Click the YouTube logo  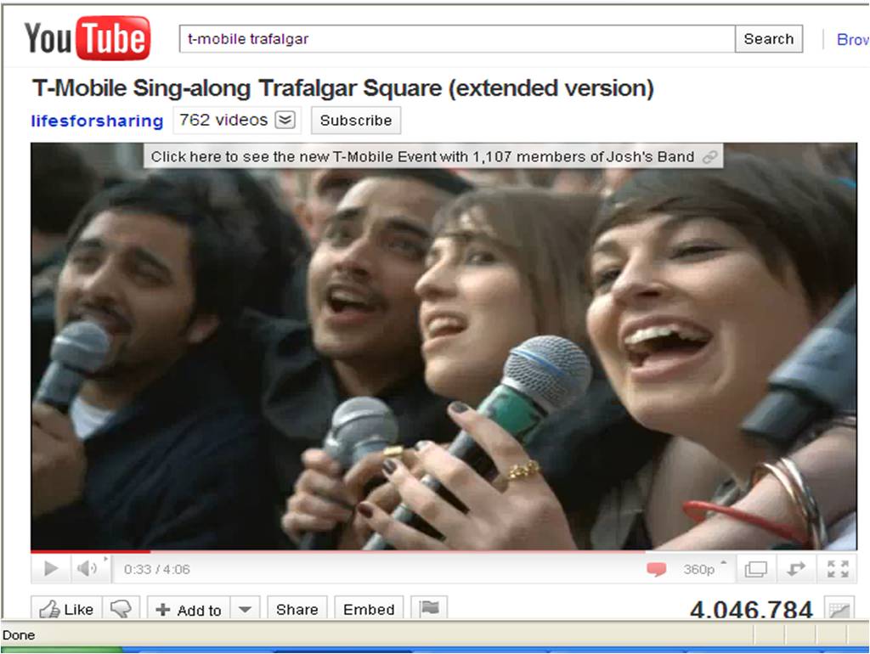(88, 37)
